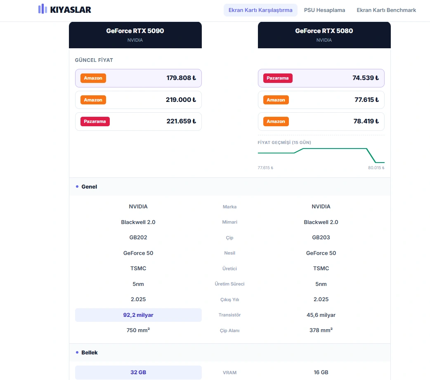Click the Çıkış Yılı row label

pos(229,300)
